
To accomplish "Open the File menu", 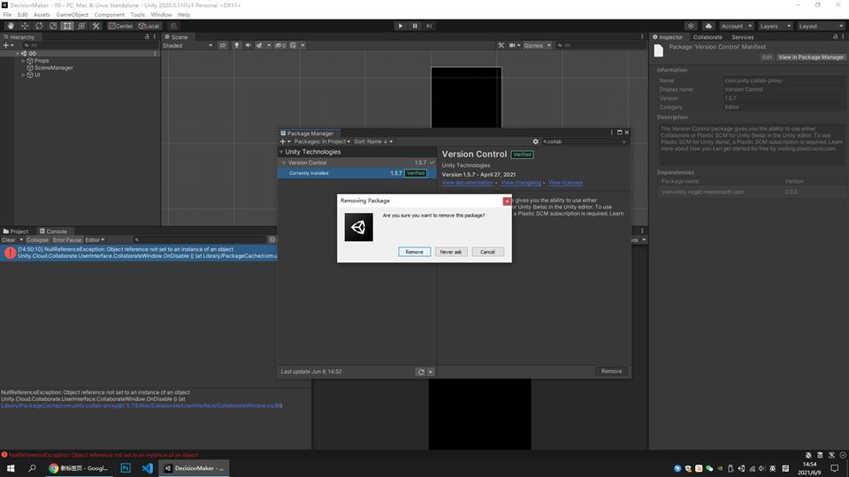I will (x=8, y=15).
